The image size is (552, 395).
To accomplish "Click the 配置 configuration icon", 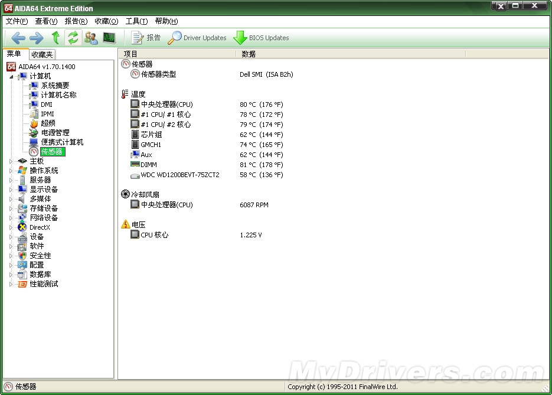I will [22, 265].
